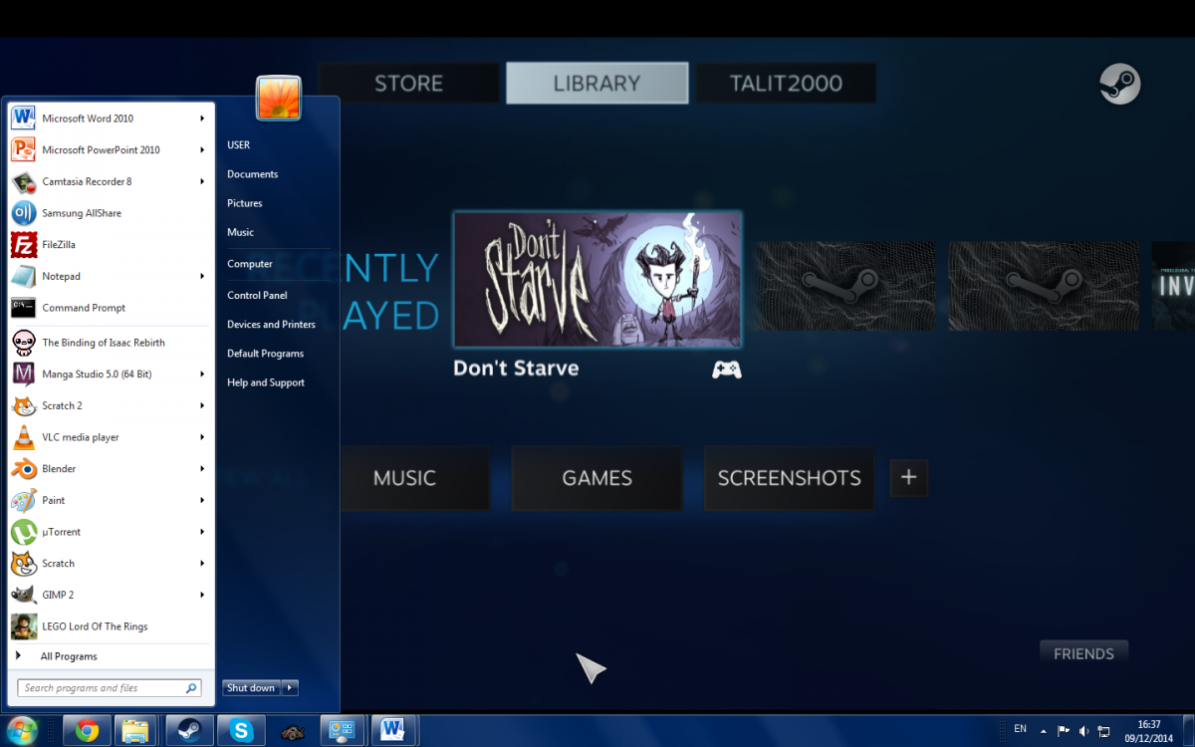1195x747 pixels.
Task: Open Scratch (cat icon, not Scratch 2)
Action: pyautogui.click(x=110, y=563)
